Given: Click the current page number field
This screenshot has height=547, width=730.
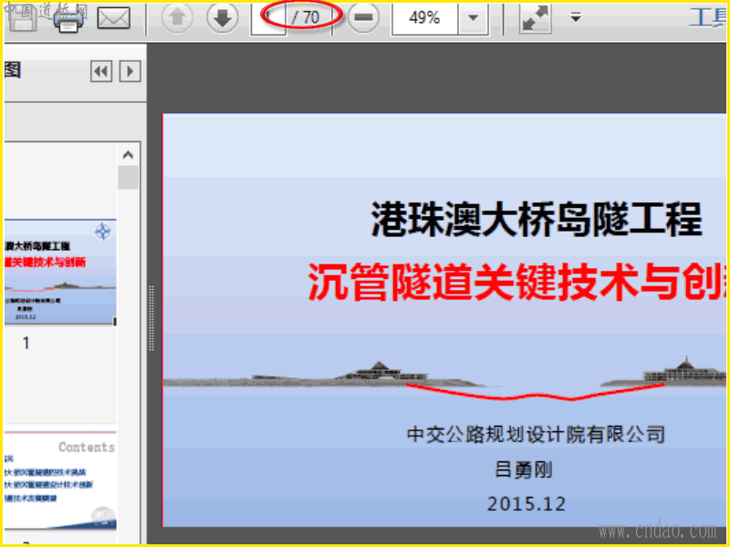Looking at the screenshot, I should click(268, 17).
